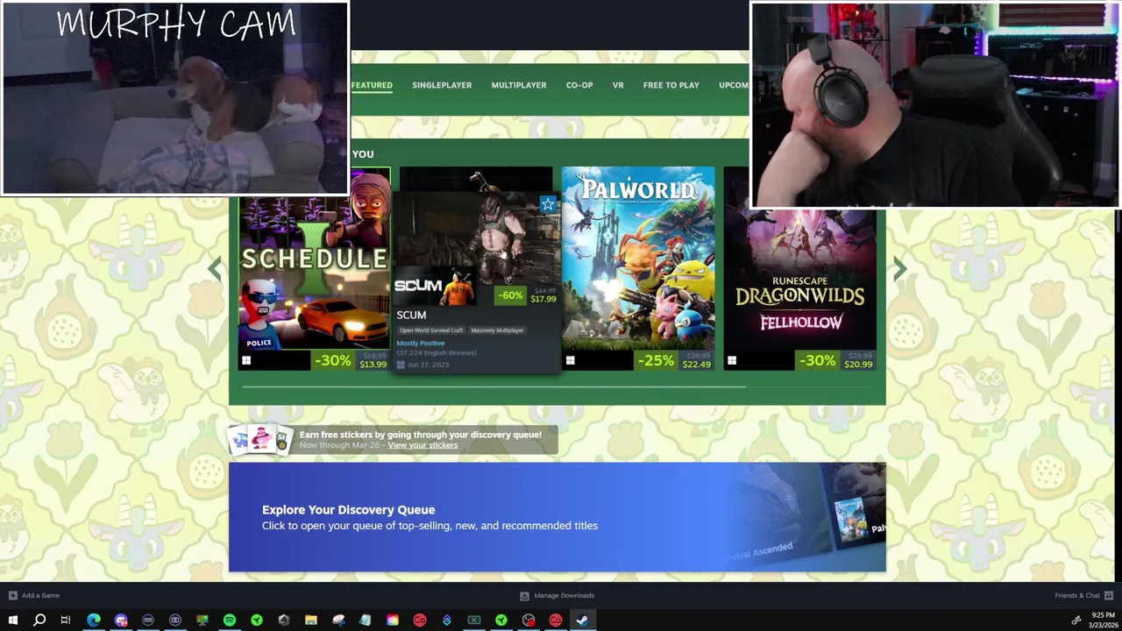Click the Massively Multiplayer tag
The image size is (1122, 631).
click(x=497, y=330)
